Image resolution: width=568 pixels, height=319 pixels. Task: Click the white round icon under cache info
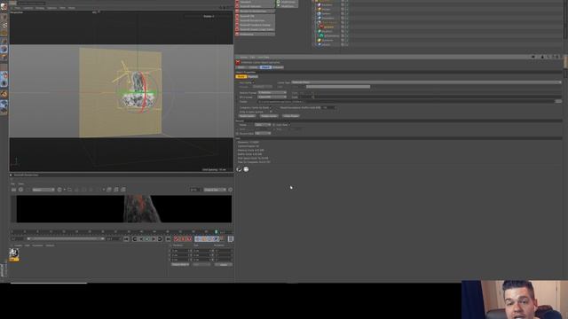tap(246, 169)
